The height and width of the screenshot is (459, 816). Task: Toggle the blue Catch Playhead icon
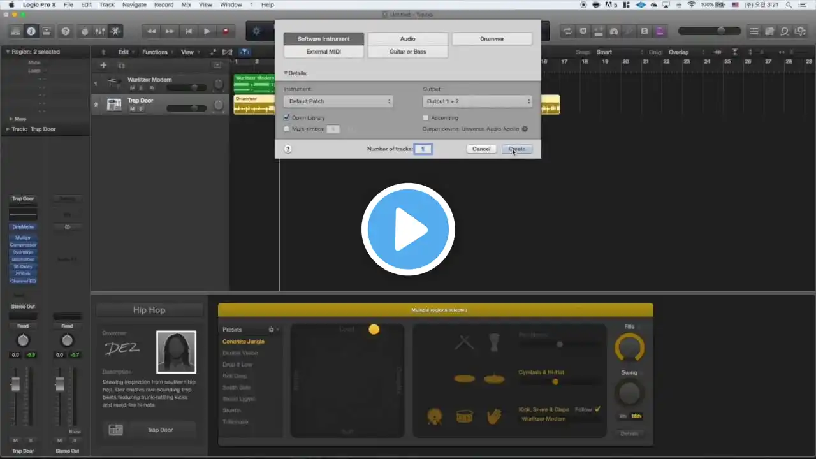[245, 52]
